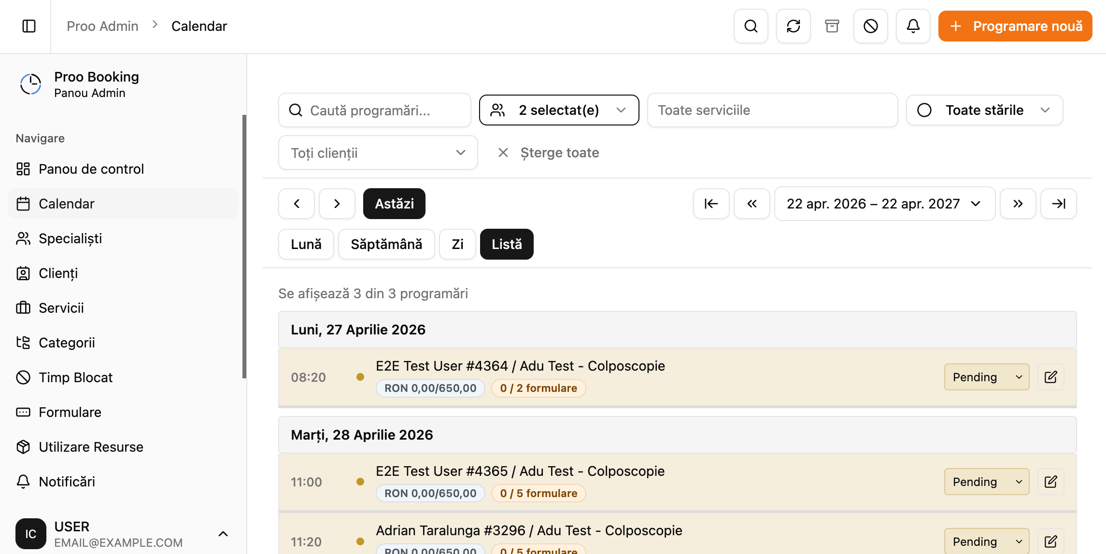Toggle the sidebar panel icon
This screenshot has width=1106, height=554.
coord(29,26)
